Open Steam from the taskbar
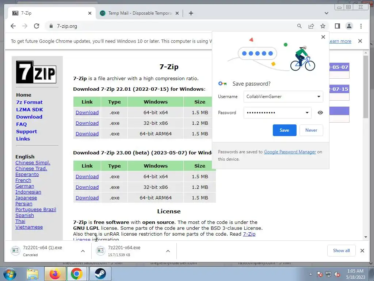The image size is (374, 281). coord(100,274)
